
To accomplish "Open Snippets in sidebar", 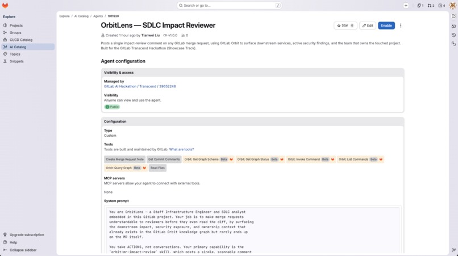I will coord(28,61).
